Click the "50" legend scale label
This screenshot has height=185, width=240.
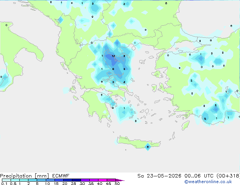(117, 183)
